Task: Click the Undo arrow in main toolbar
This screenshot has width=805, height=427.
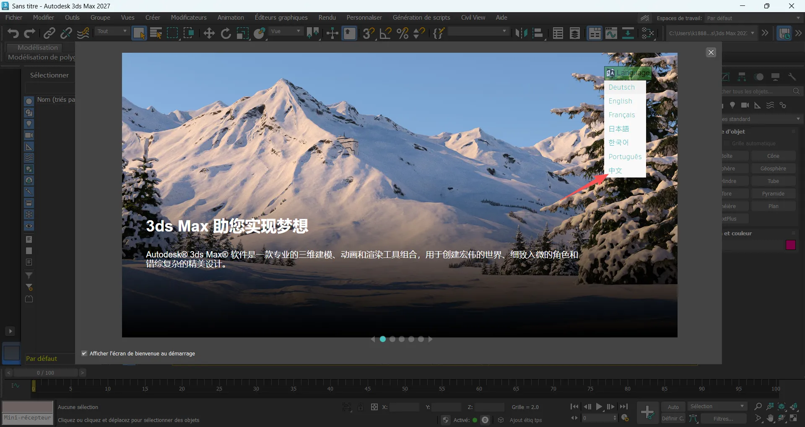Action: (x=13, y=33)
